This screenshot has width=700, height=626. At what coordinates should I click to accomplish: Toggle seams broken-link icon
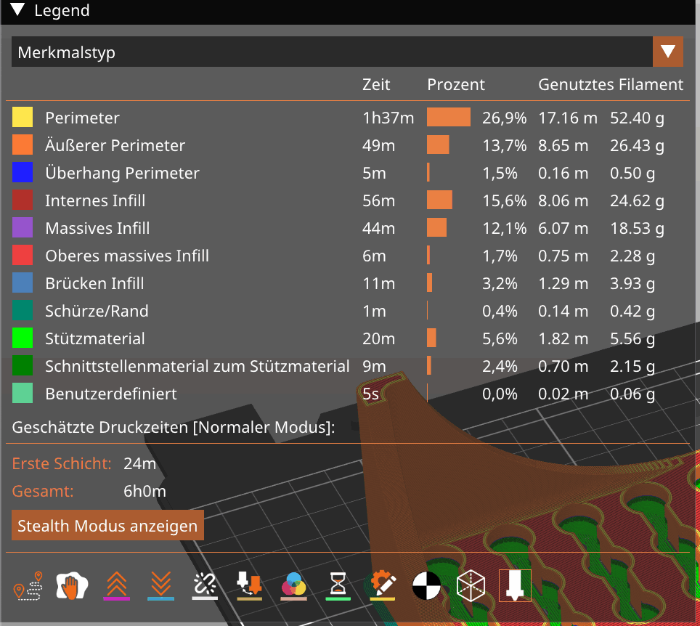(x=205, y=585)
